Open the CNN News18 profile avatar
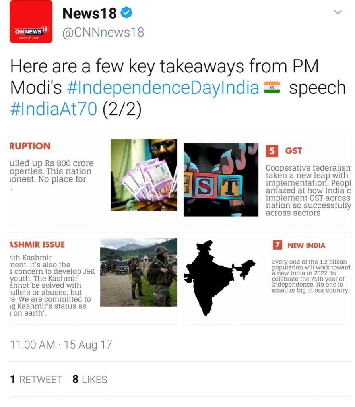This screenshot has height=407, width=355. (x=31, y=21)
